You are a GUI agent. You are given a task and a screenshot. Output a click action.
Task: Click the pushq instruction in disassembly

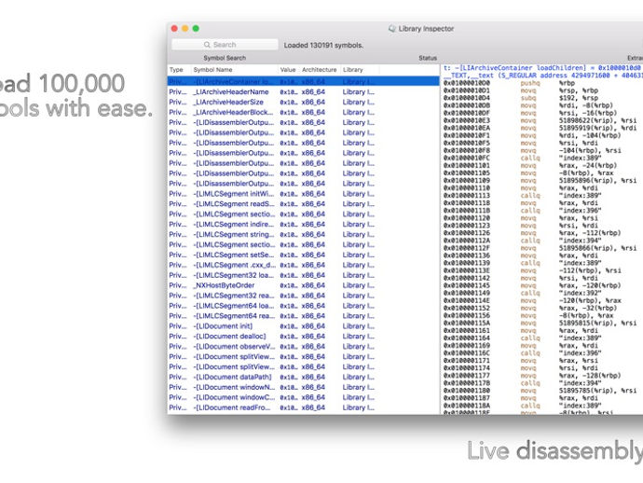pos(530,83)
